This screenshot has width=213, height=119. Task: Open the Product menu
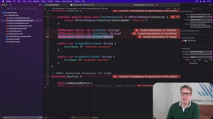click(x=50, y=1)
